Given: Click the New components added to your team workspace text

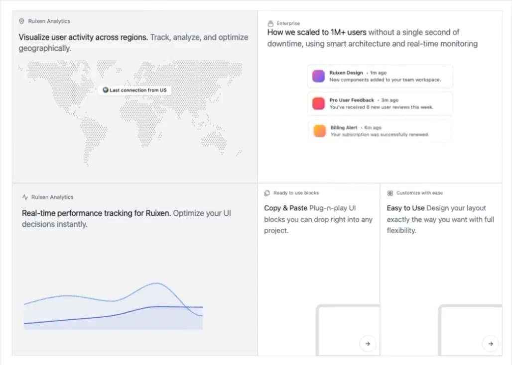Looking at the screenshot, I should pyautogui.click(x=385, y=80).
